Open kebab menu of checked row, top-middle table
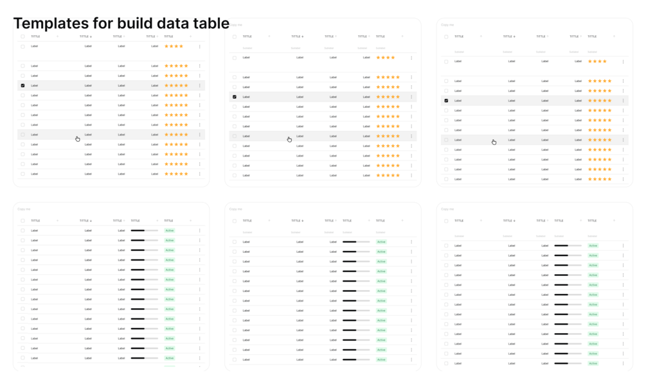646x387 pixels. pos(411,97)
